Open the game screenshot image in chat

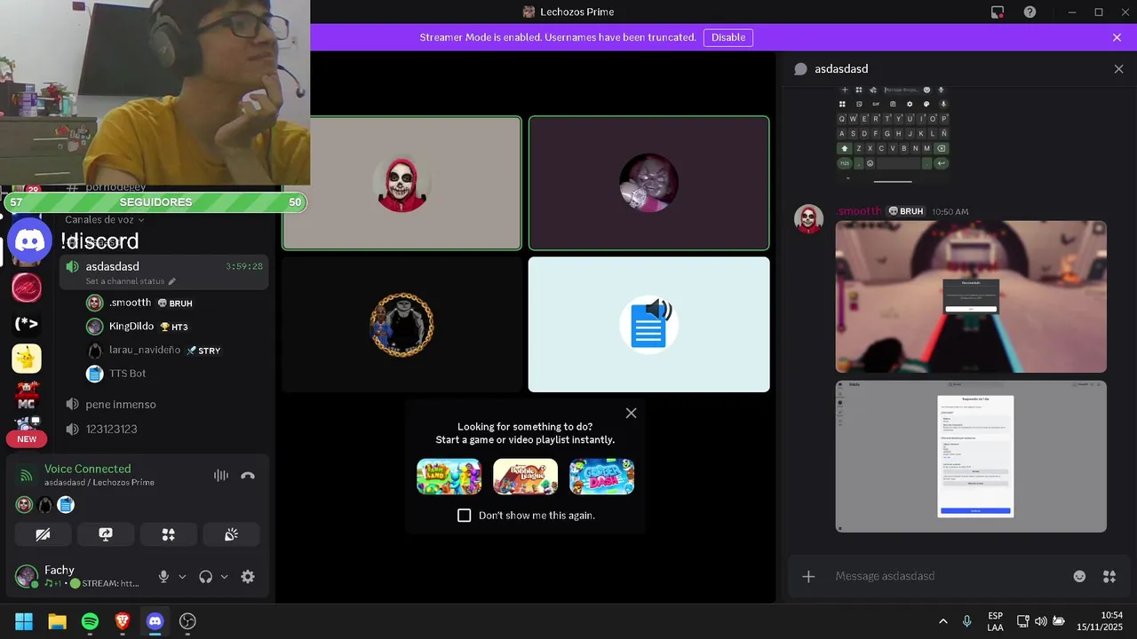(971, 297)
